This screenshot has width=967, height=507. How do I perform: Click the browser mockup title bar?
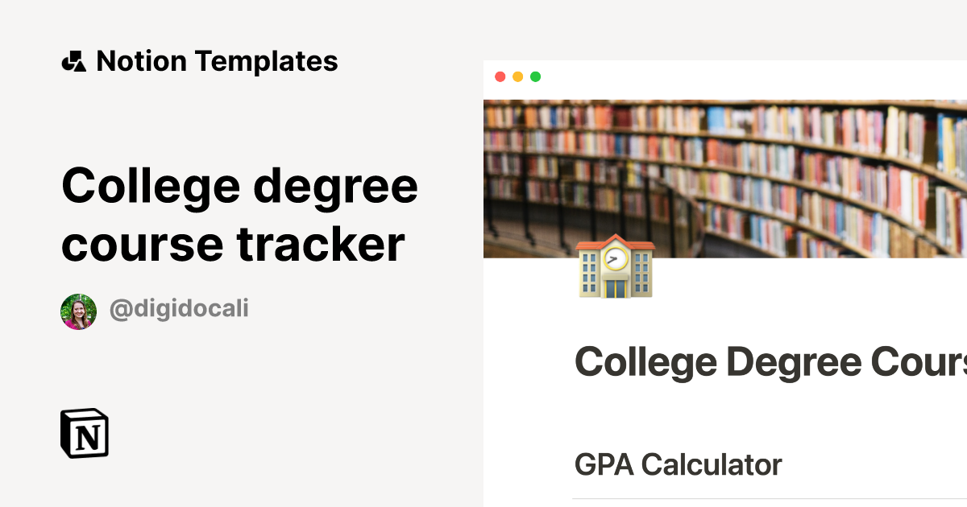725,76
